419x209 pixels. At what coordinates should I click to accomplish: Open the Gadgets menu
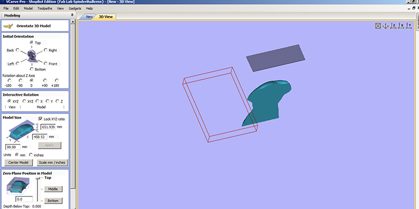point(75,9)
